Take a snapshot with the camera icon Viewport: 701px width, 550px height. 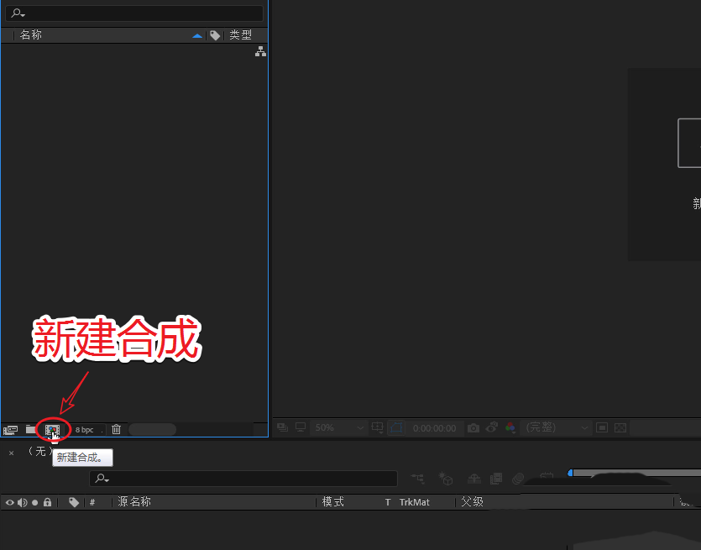(473, 427)
